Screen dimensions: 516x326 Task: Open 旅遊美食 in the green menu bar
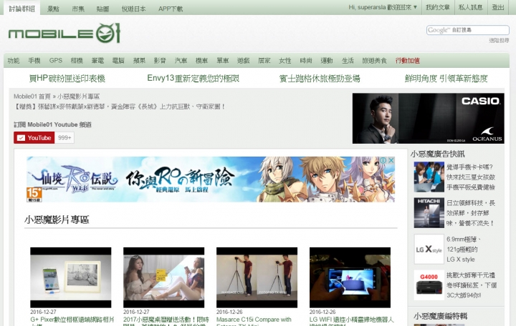[375, 60]
